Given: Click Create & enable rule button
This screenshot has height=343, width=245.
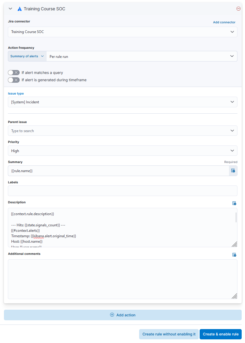Looking at the screenshot, I should point(220,334).
